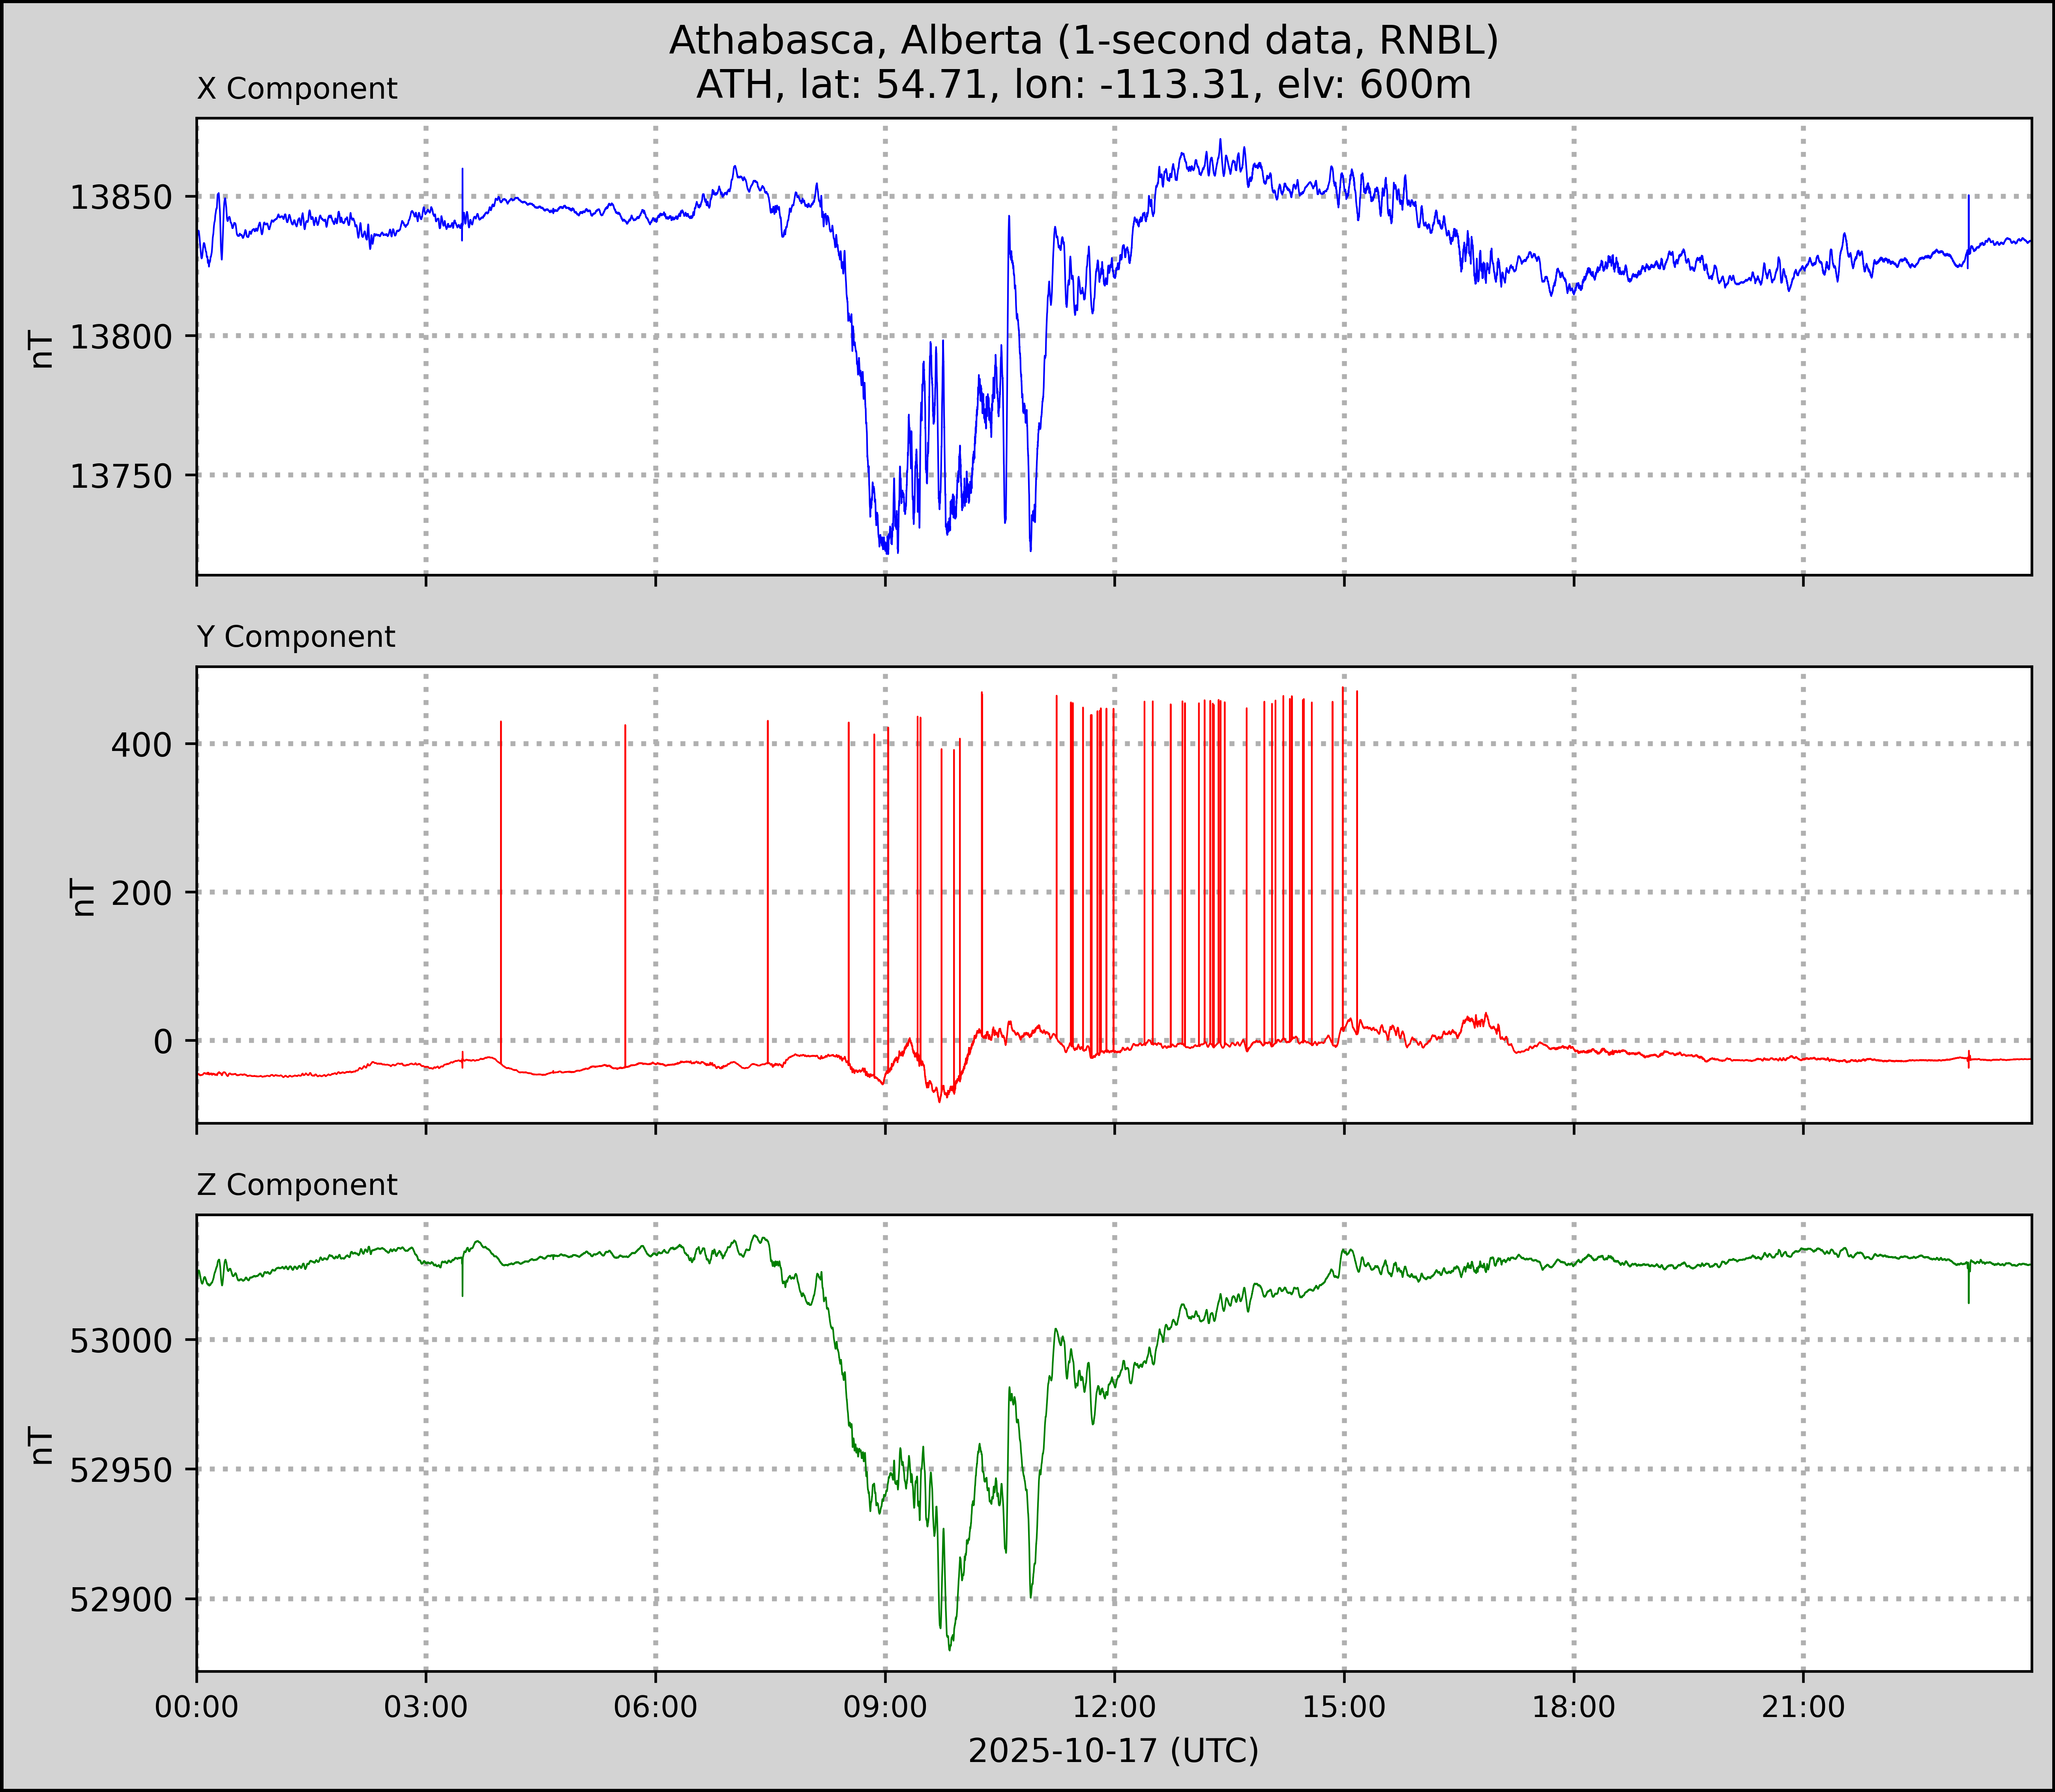Click the 18:00 time tick label
2055x1792 pixels.
point(1574,1707)
